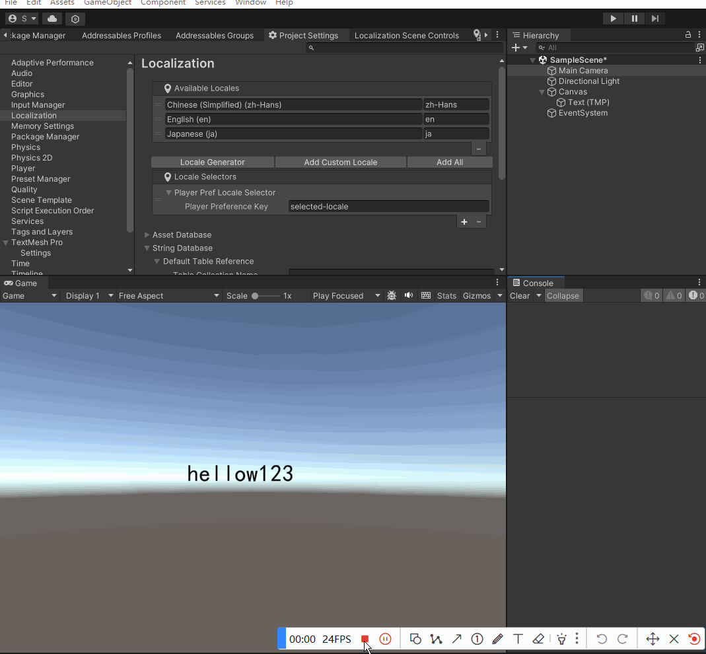The width and height of the screenshot is (706, 654).
Task: Adjust the Game view Scale slider
Action: coord(265,296)
